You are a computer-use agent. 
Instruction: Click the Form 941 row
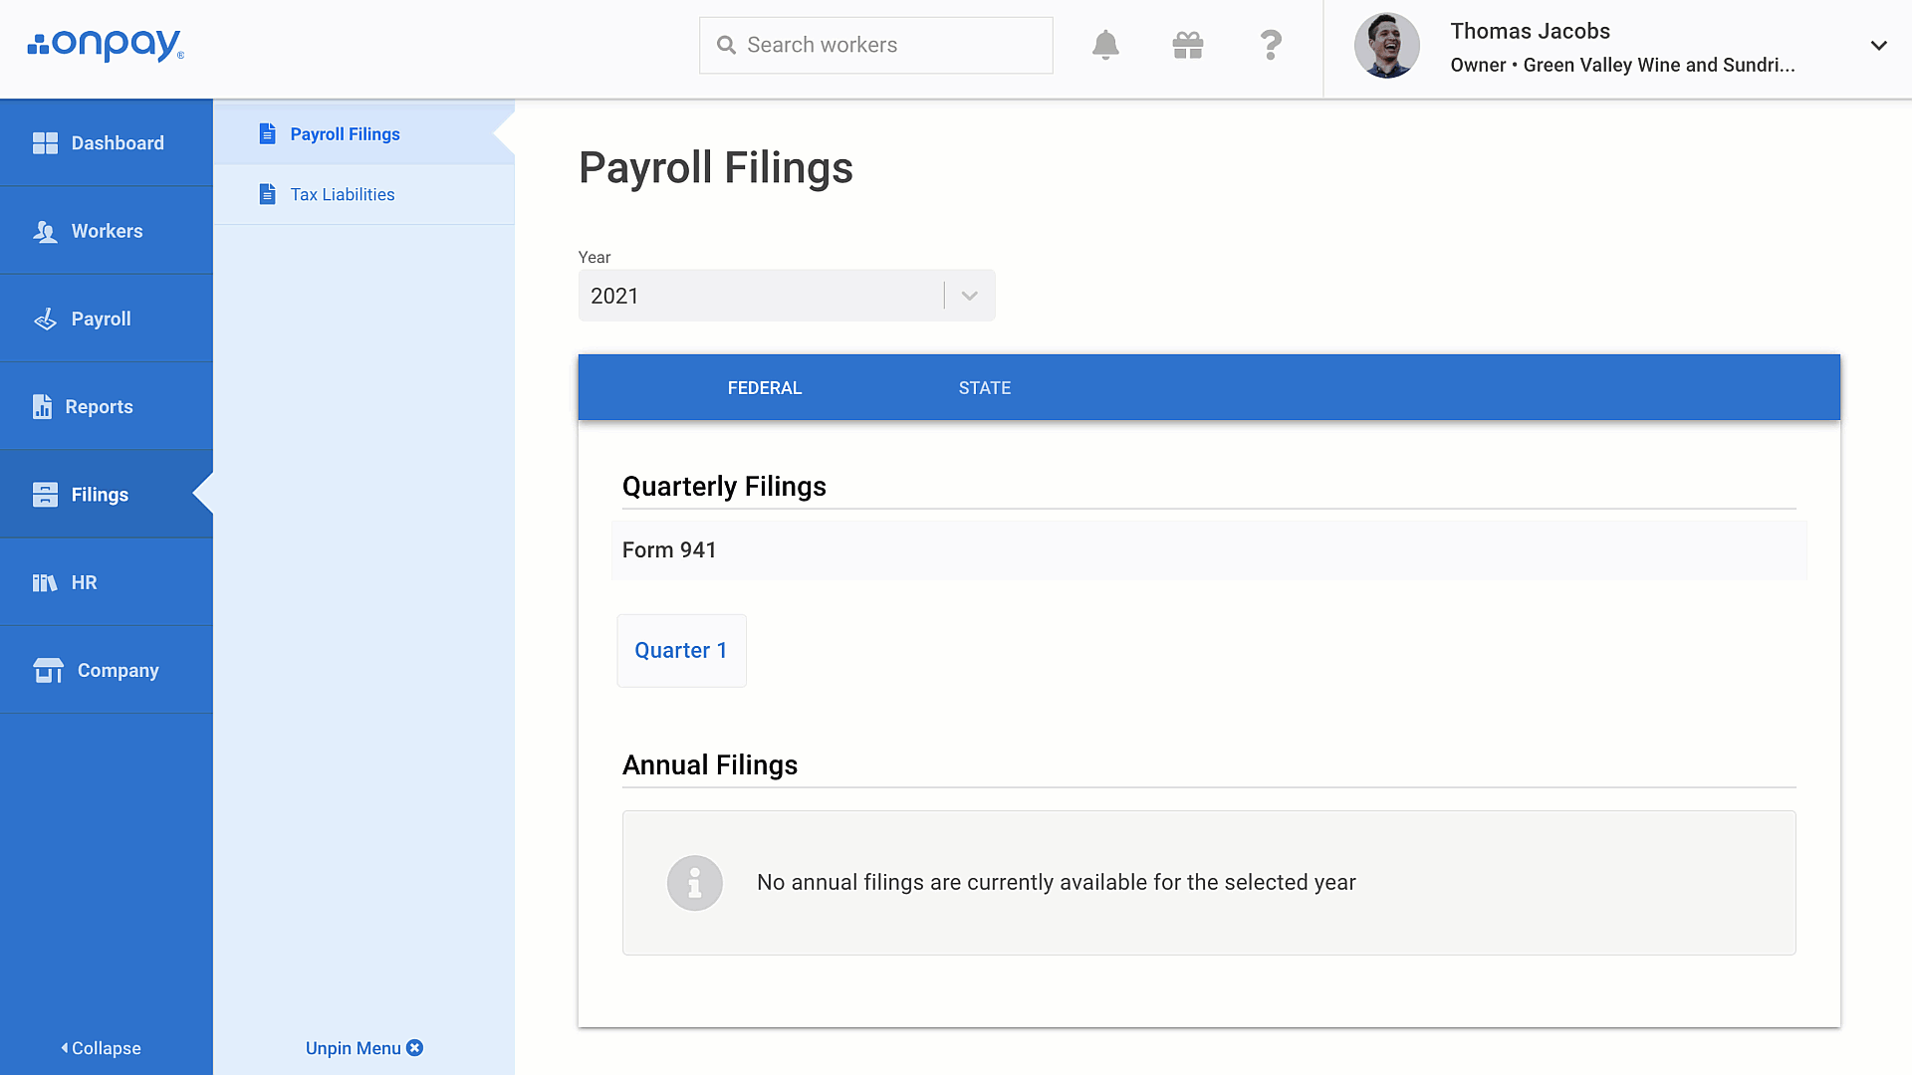(1209, 550)
